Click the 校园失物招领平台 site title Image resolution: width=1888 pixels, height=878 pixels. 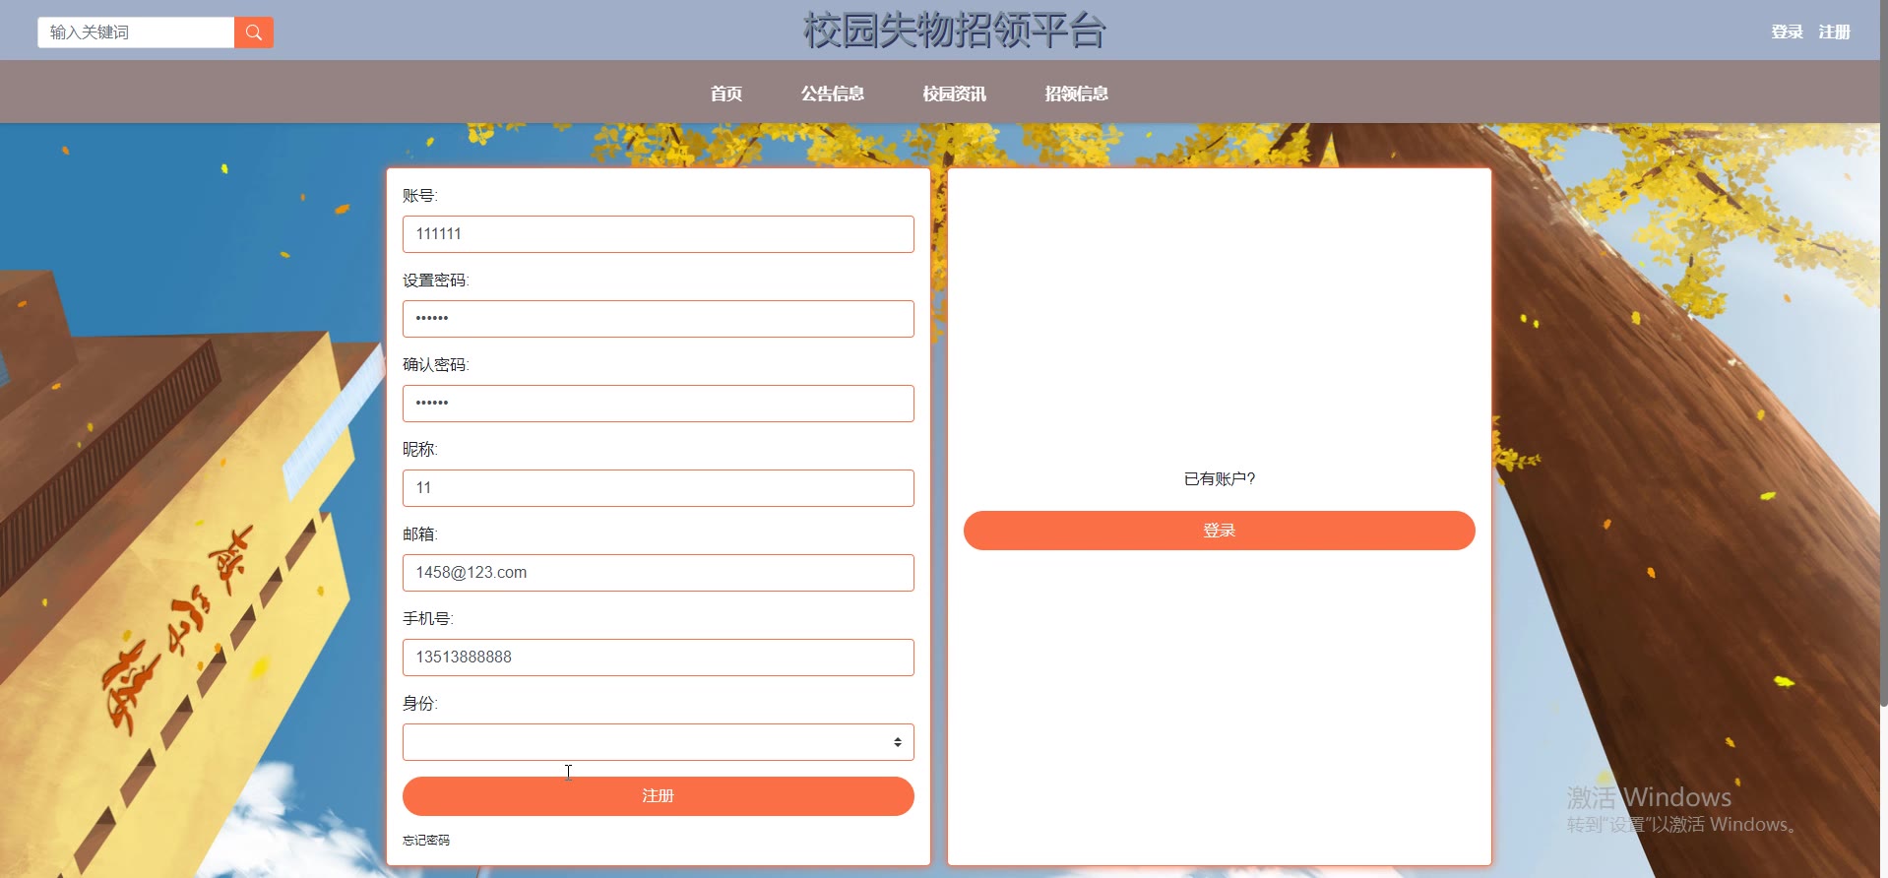[955, 31]
